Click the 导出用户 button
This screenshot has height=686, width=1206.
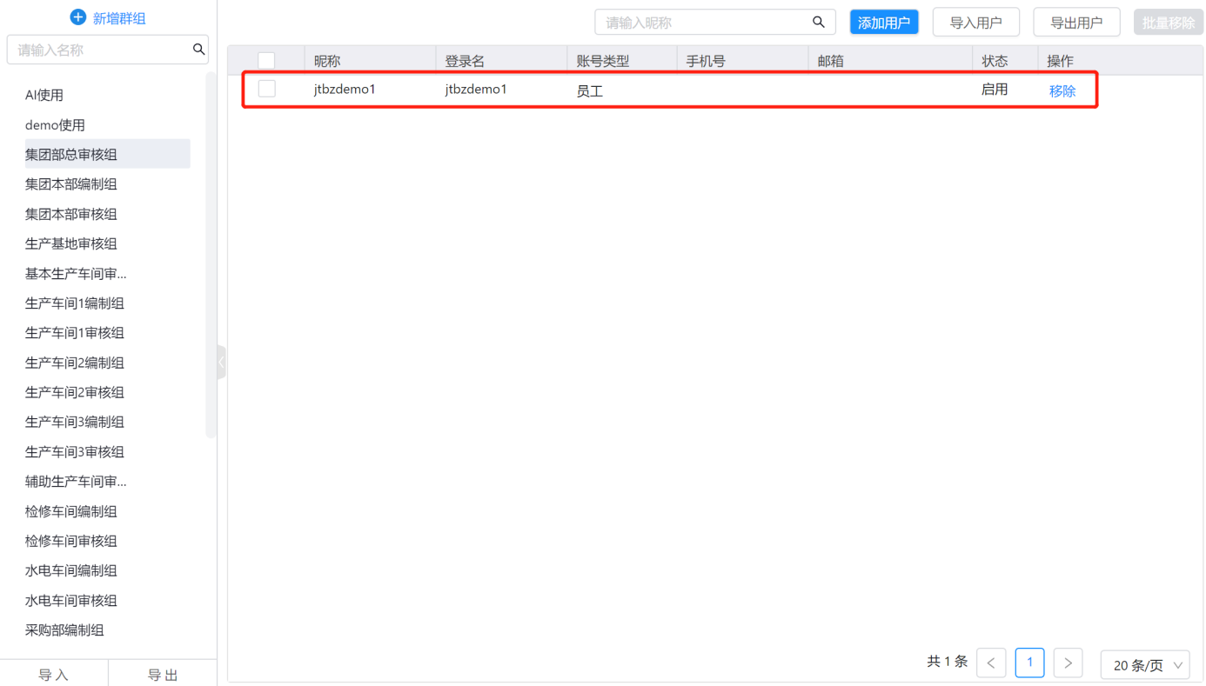[x=1075, y=23]
